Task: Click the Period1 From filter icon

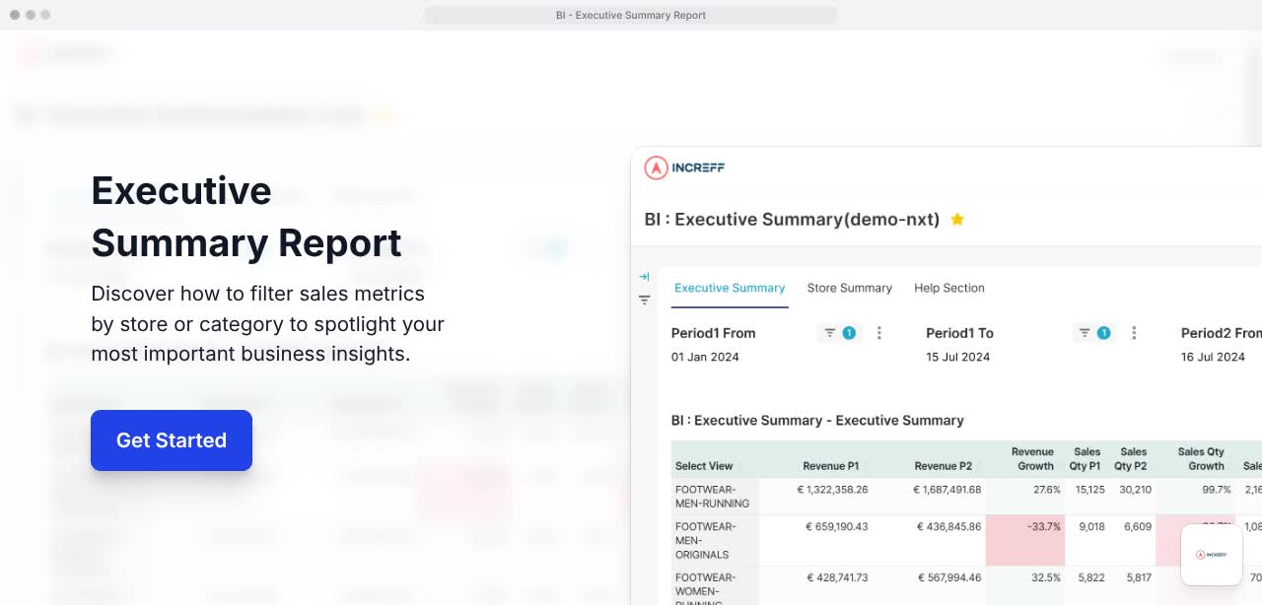Action: coord(830,333)
